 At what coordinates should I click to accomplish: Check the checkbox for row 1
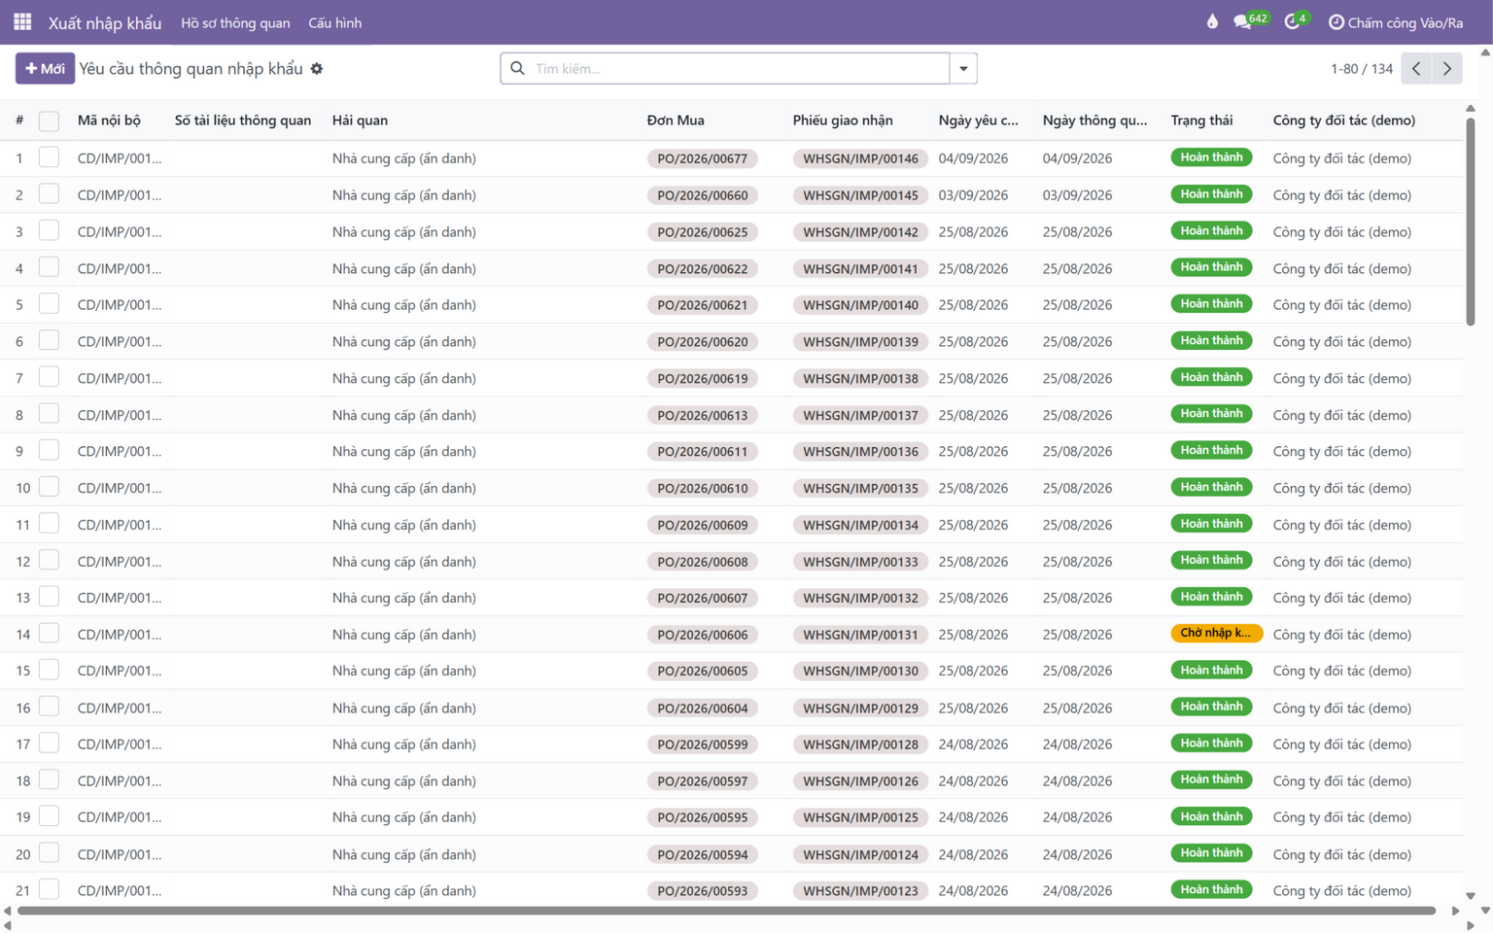point(49,157)
